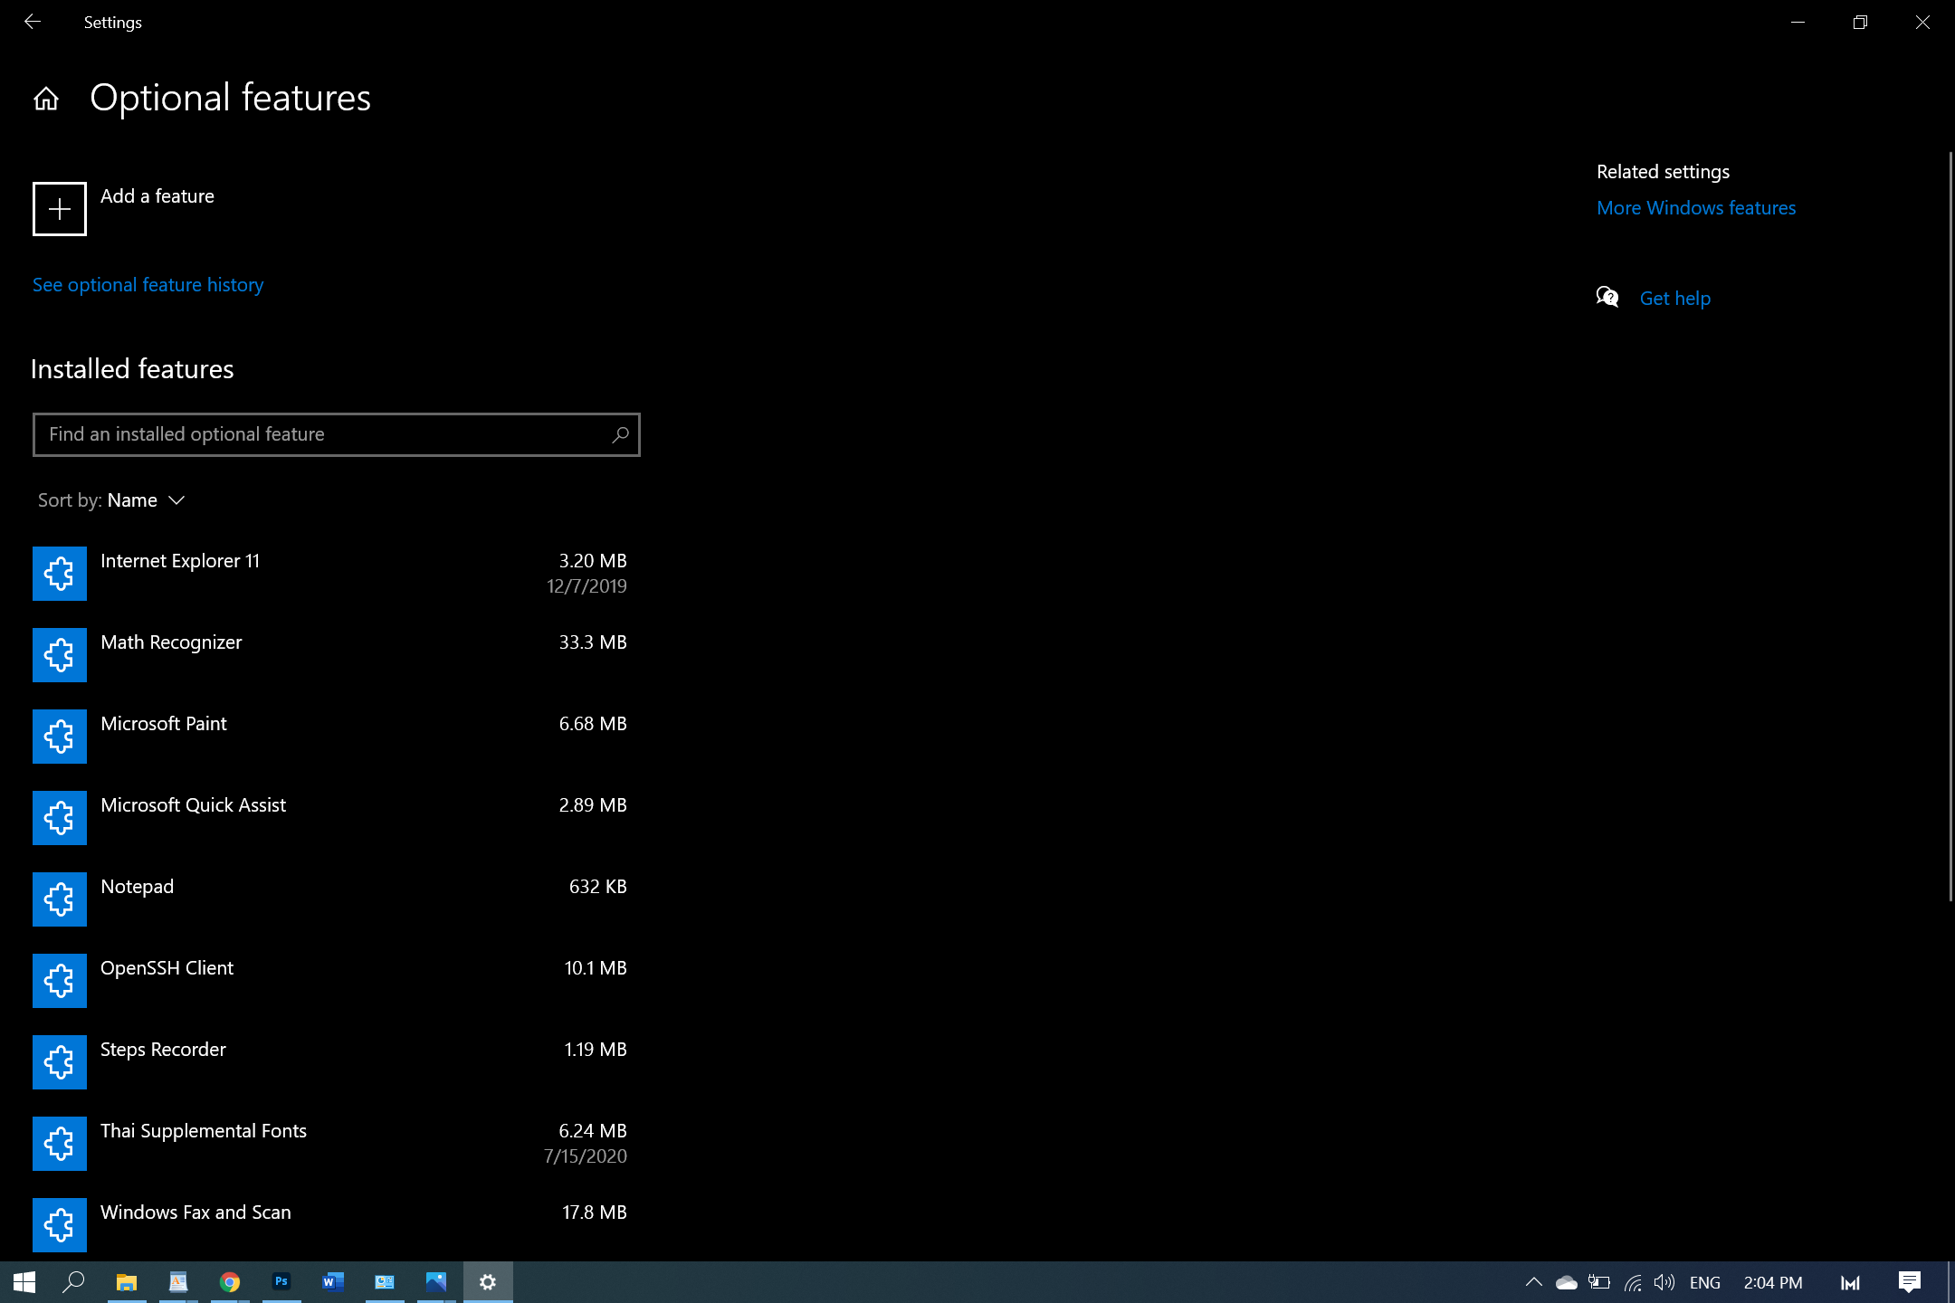Select the Notepad entry

(x=337, y=899)
